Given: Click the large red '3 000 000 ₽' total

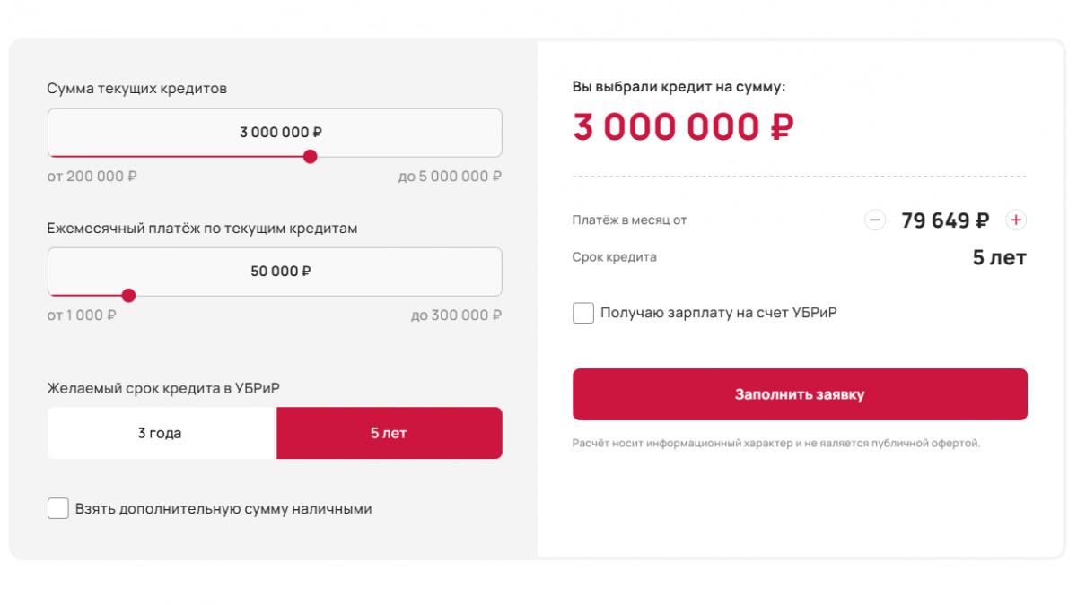Looking at the screenshot, I should point(684,127).
